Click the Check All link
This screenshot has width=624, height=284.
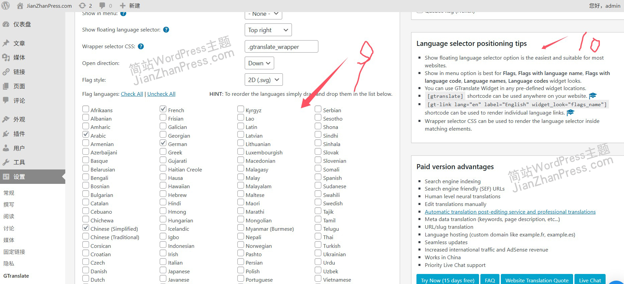(132, 94)
